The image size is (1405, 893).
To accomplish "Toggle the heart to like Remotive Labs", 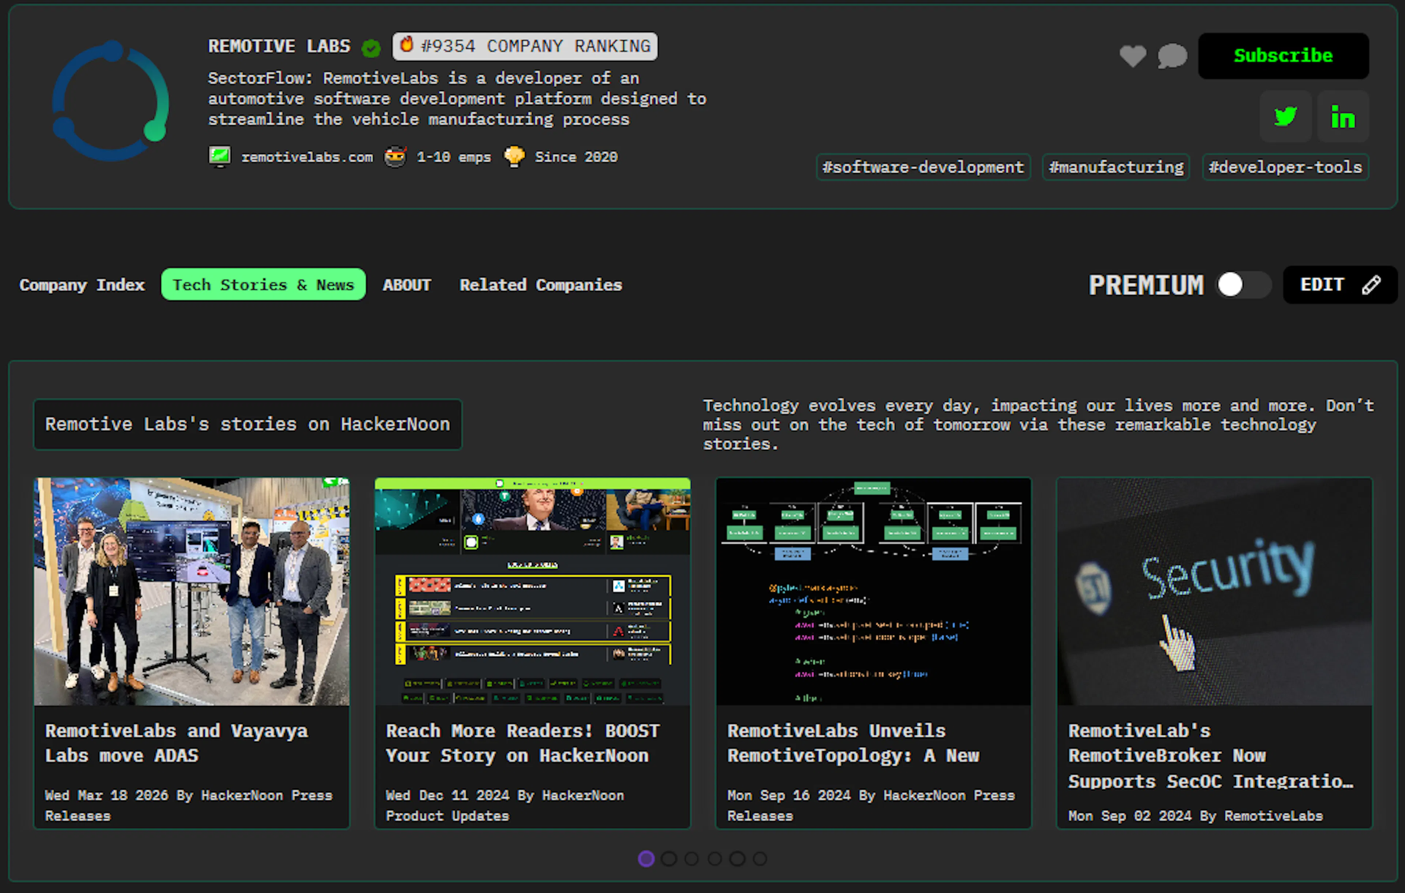I will point(1133,56).
